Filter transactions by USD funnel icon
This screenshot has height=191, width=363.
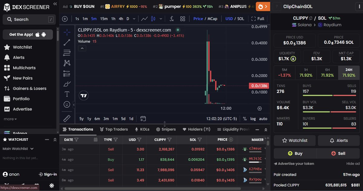(139, 140)
